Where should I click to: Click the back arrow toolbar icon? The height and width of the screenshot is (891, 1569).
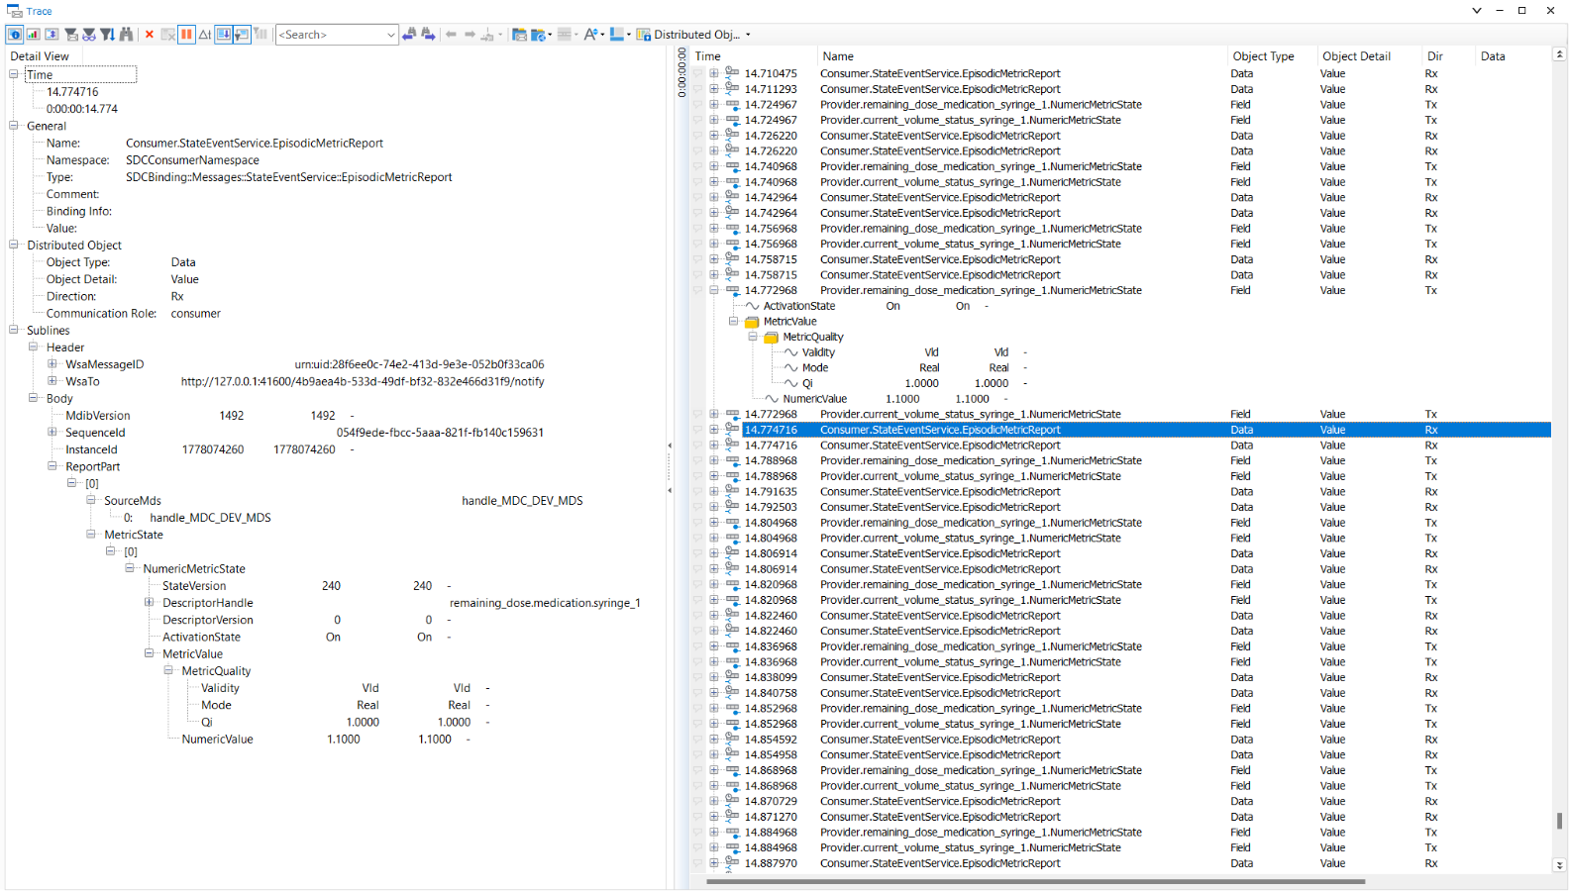pyautogui.click(x=452, y=35)
